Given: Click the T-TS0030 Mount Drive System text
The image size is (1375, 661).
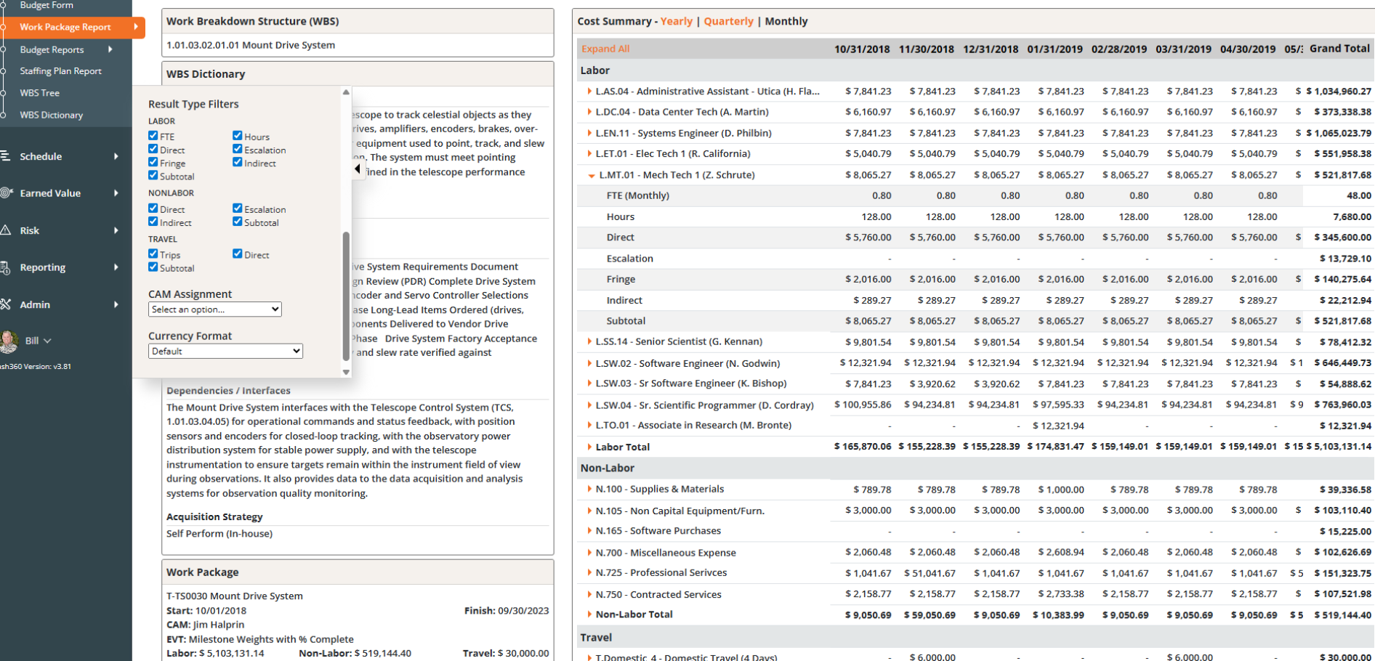Looking at the screenshot, I should tap(235, 596).
